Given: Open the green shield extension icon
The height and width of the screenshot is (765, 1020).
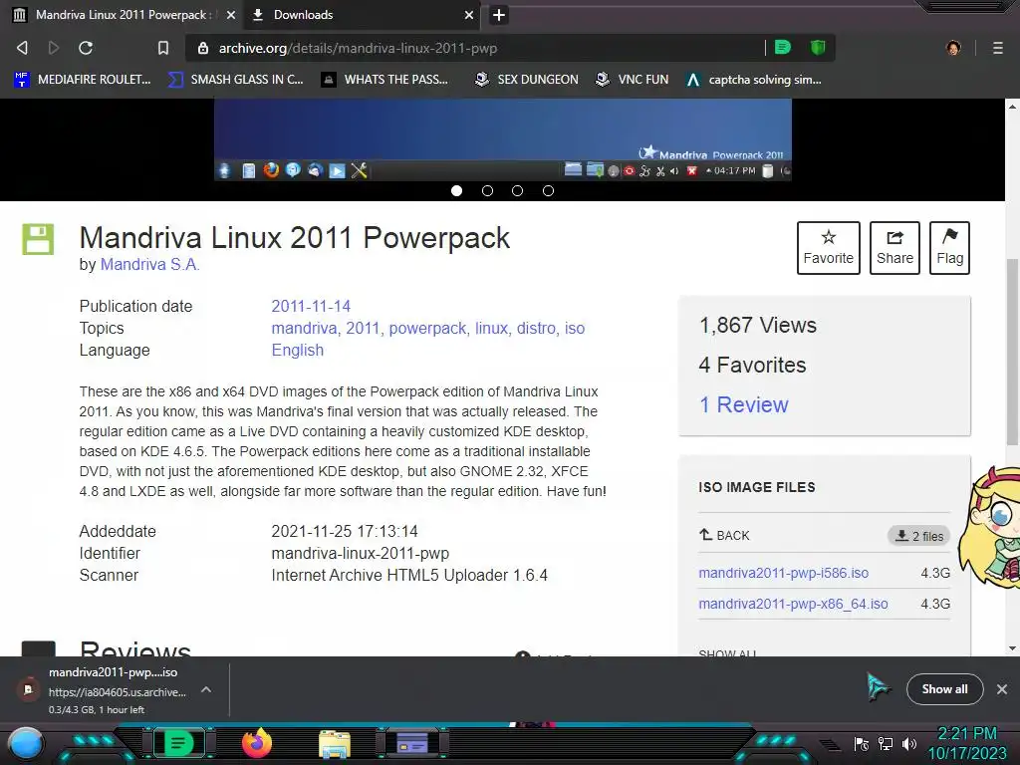Looking at the screenshot, I should tap(818, 47).
